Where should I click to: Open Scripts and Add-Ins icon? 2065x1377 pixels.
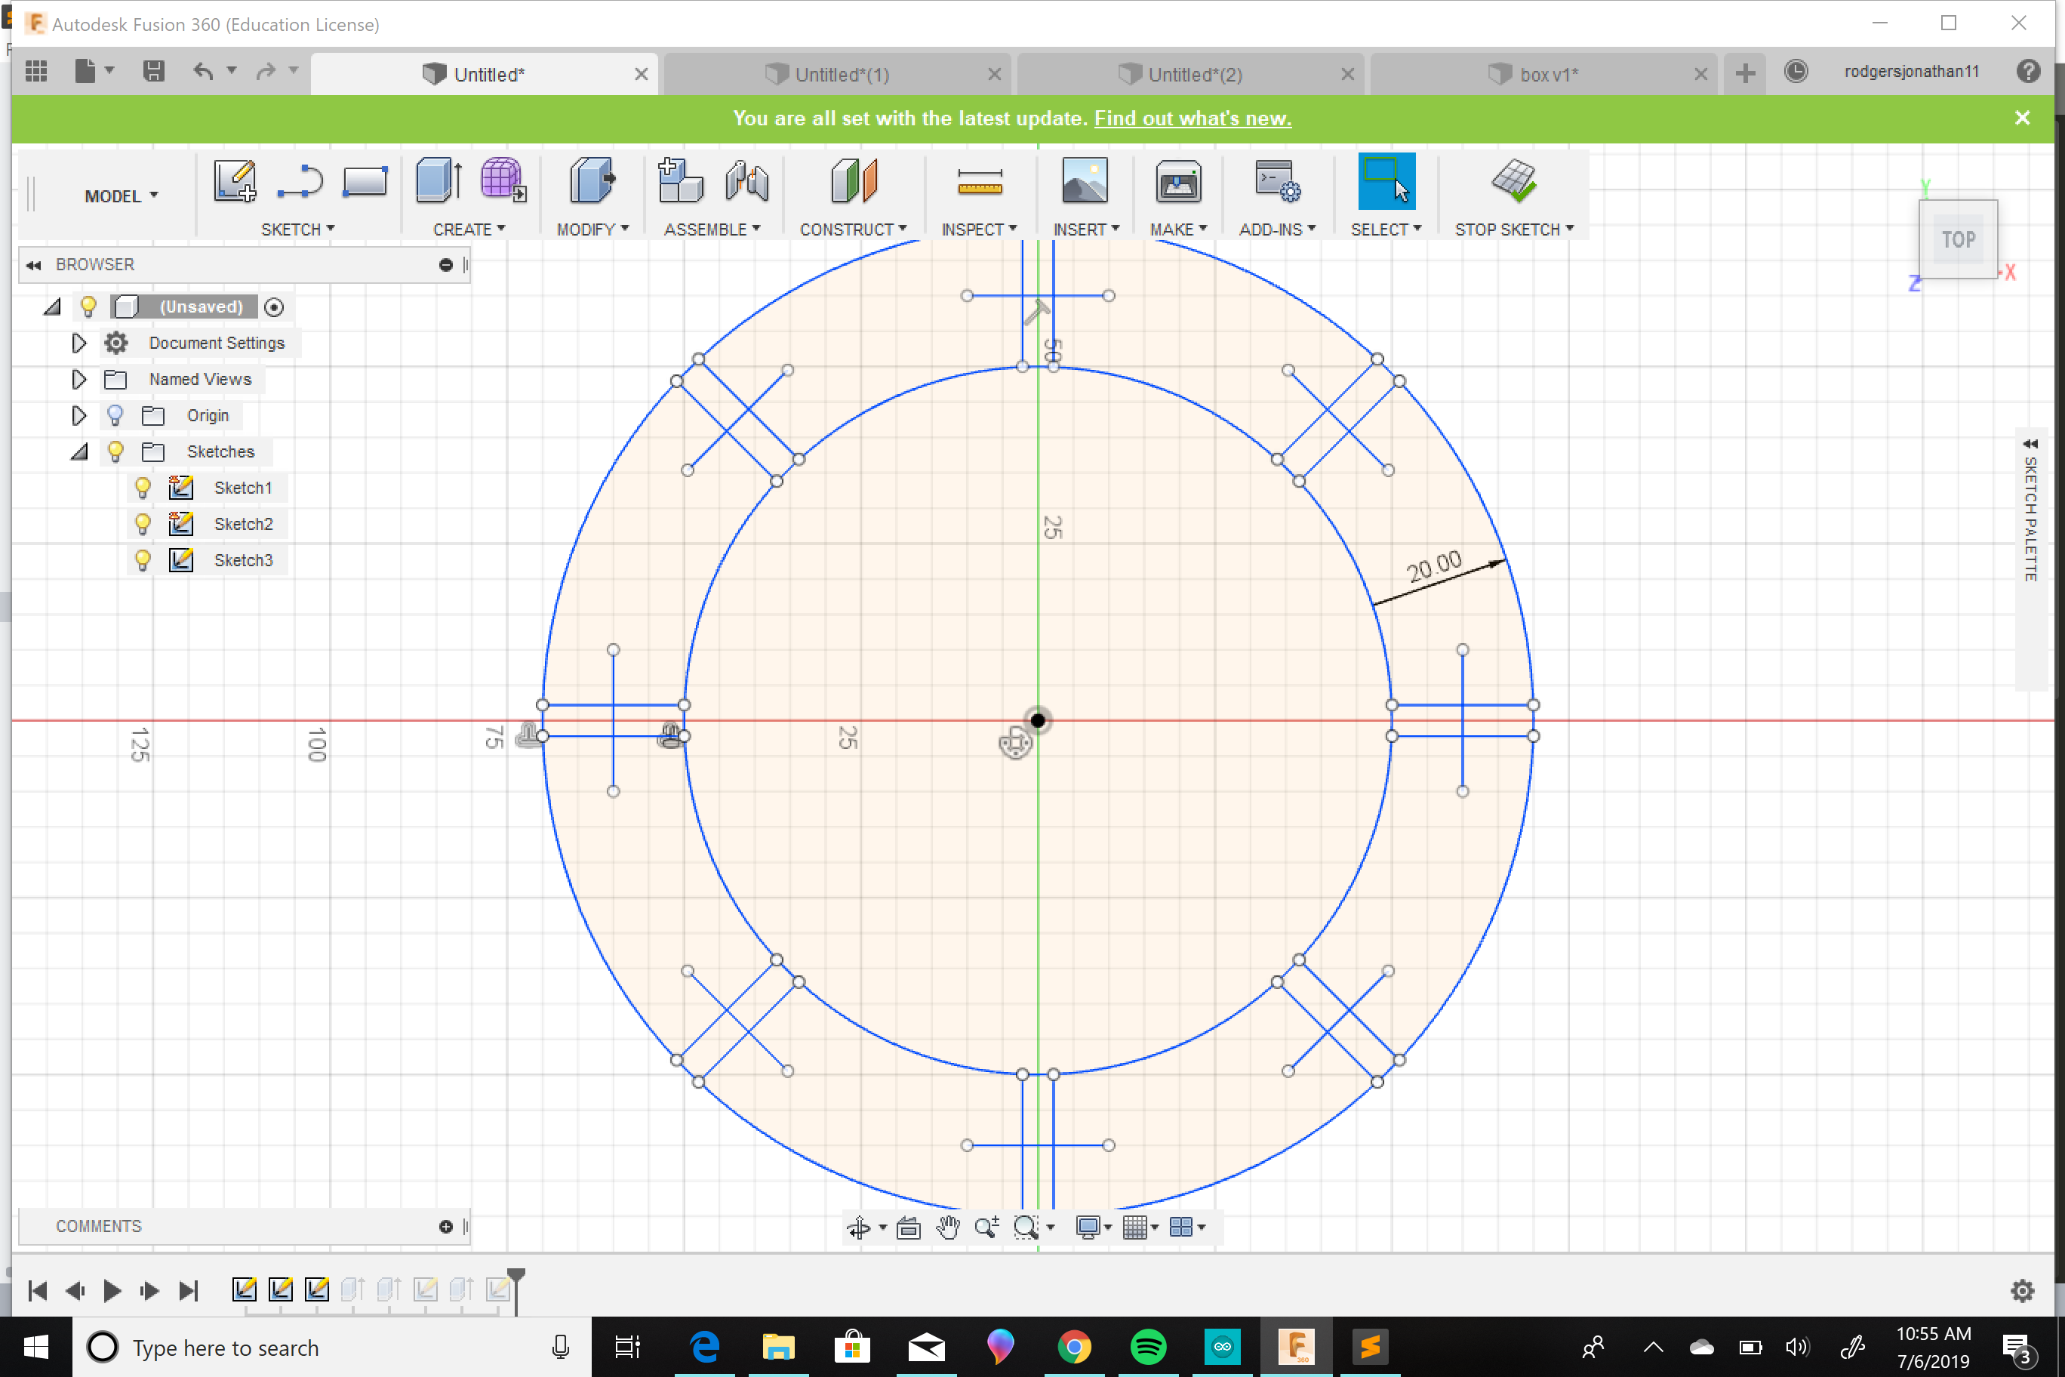(x=1276, y=181)
